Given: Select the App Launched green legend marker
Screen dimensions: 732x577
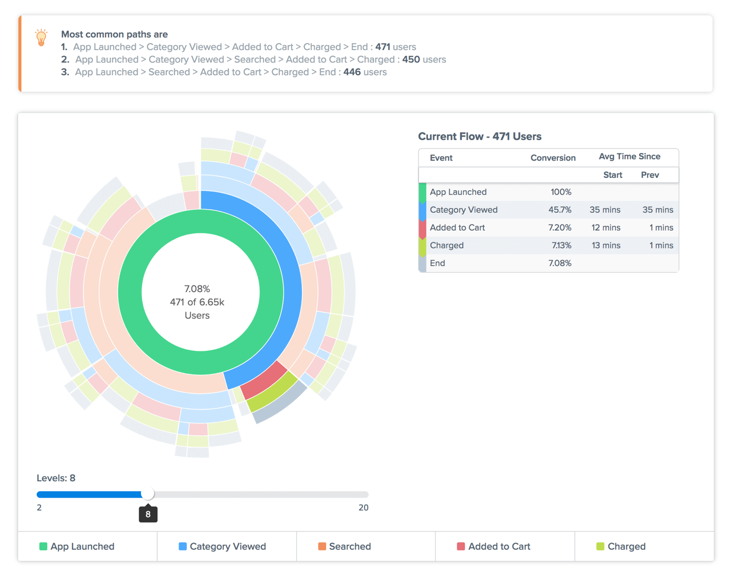Looking at the screenshot, I should click(x=42, y=546).
